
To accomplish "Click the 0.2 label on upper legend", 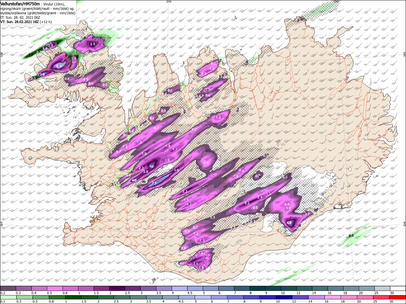I will point(3,293).
